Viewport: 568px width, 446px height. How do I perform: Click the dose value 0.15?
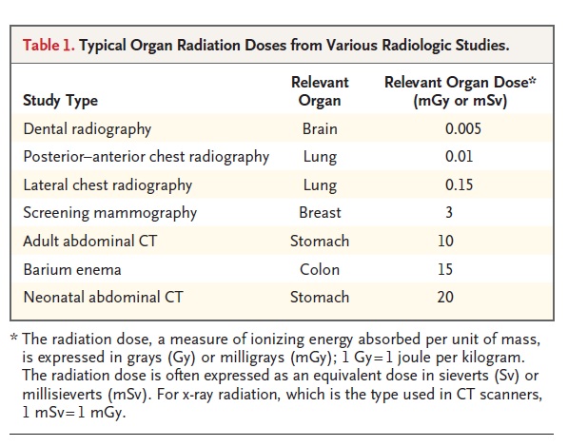(459, 185)
